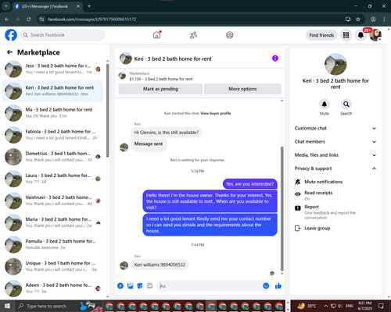This screenshot has width=391, height=312.
Task: Collapse Privacy & support section
Action: (335, 168)
